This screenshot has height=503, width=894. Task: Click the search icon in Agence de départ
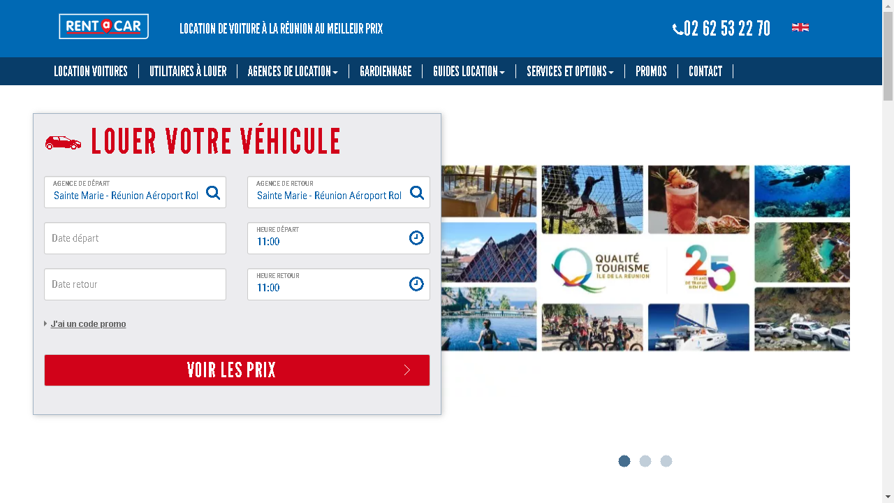point(213,193)
